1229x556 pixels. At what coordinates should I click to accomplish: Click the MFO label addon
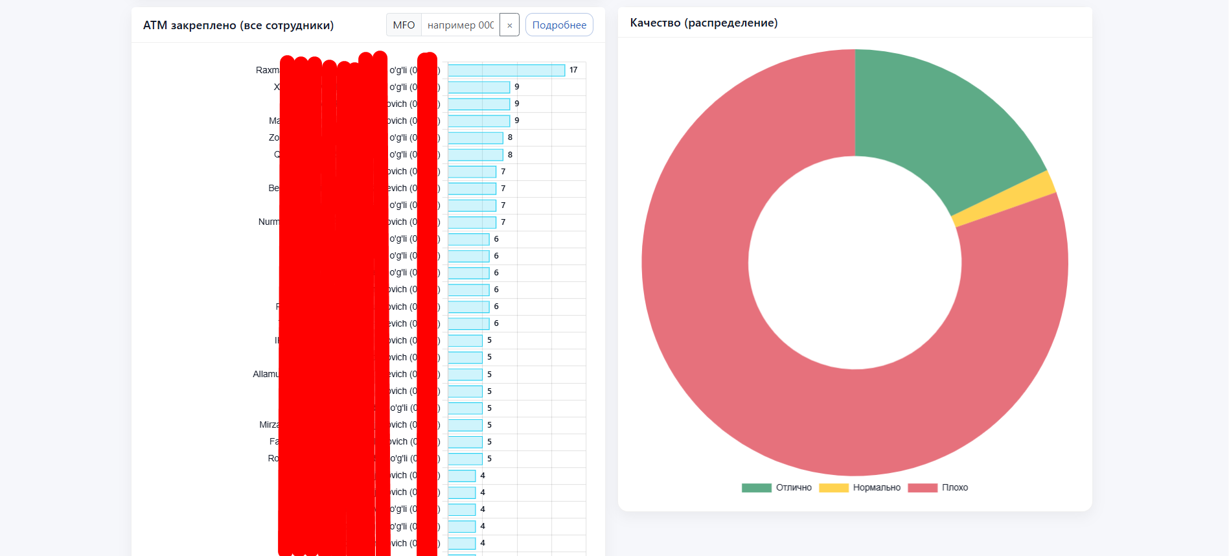click(404, 25)
